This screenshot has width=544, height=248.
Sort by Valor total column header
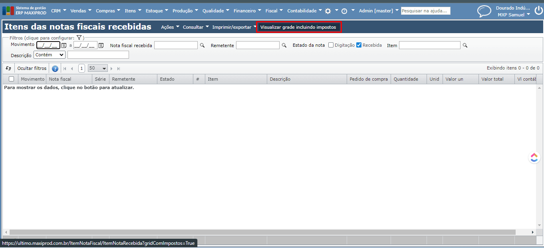click(496, 79)
